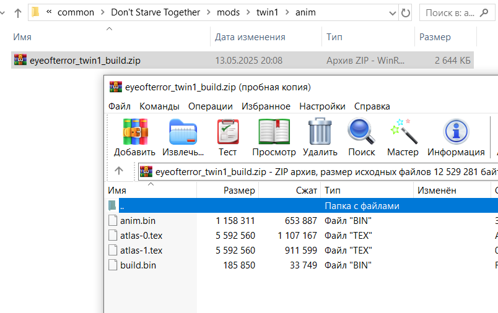The height and width of the screenshot is (313, 498).
Task: Expand hidden breadcrumb path chevron
Action: [49, 12]
